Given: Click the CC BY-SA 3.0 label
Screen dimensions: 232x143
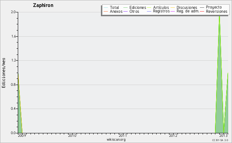Looking at the screenshot, I should pos(220,140).
